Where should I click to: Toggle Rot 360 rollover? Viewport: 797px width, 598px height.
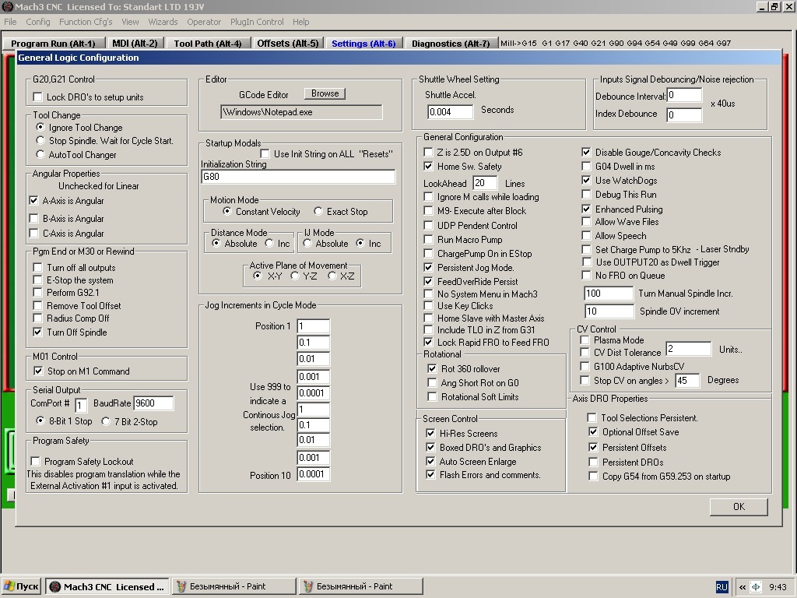tap(432, 368)
